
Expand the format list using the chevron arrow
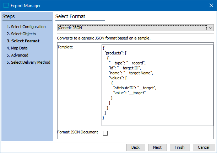211,28
